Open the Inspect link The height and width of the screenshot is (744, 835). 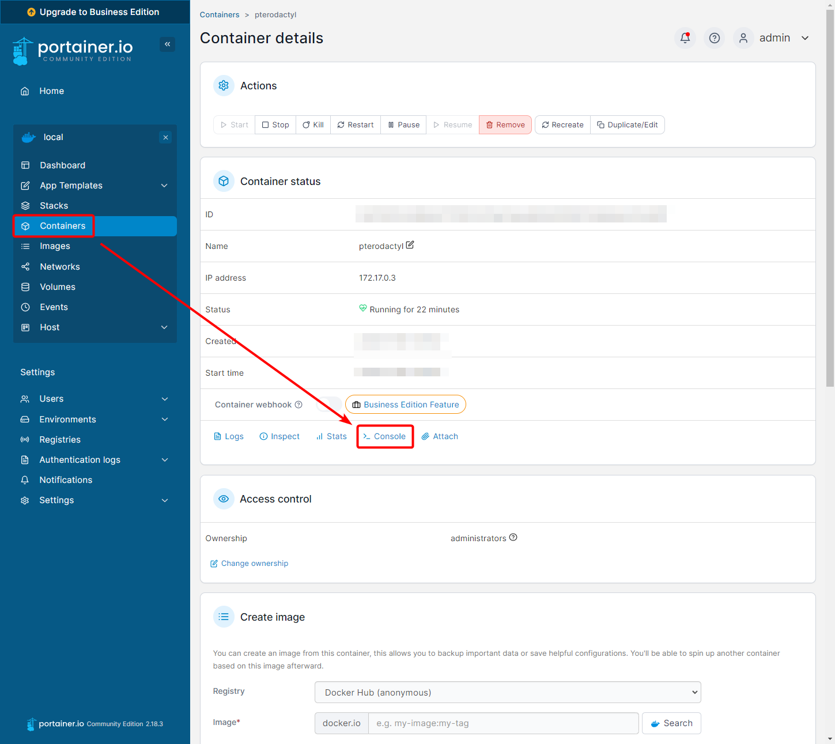[279, 436]
